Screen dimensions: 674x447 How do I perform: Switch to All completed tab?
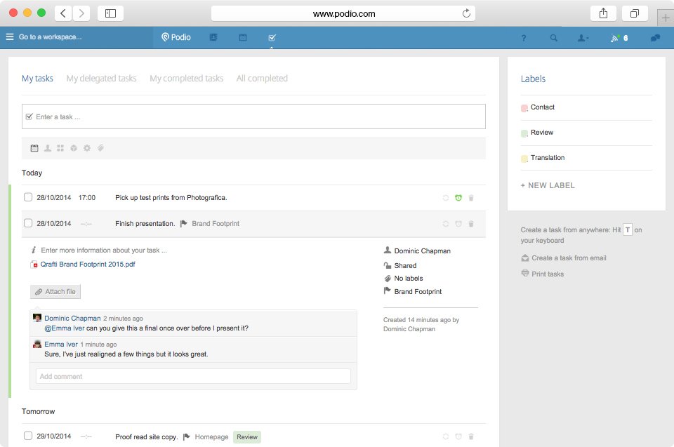point(262,78)
